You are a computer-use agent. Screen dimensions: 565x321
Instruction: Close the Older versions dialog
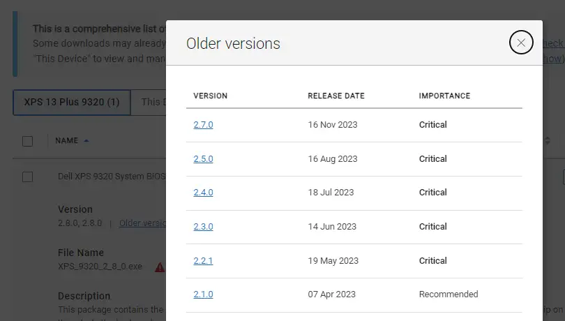[x=521, y=43]
